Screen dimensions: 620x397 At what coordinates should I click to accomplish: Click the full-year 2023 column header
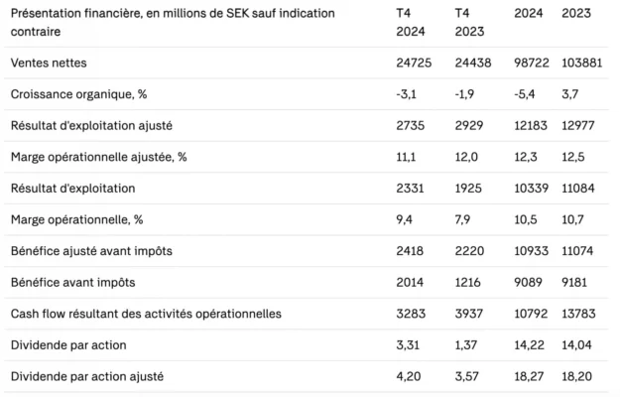pyautogui.click(x=577, y=13)
